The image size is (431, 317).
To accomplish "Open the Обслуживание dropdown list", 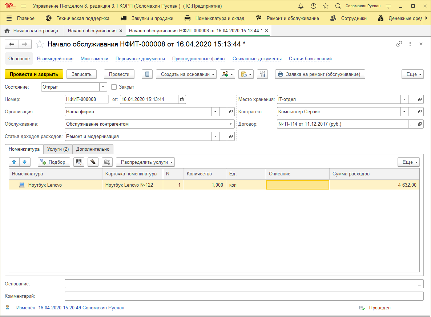I will coord(230,124).
